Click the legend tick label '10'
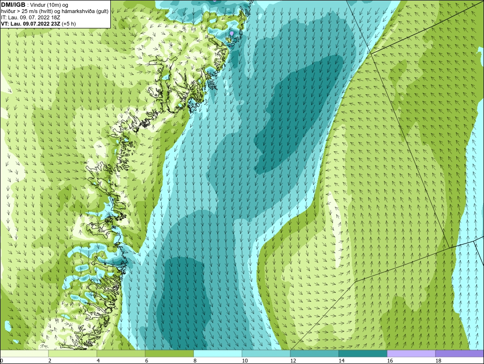Screen dimensions: 484x364 (245, 361)
